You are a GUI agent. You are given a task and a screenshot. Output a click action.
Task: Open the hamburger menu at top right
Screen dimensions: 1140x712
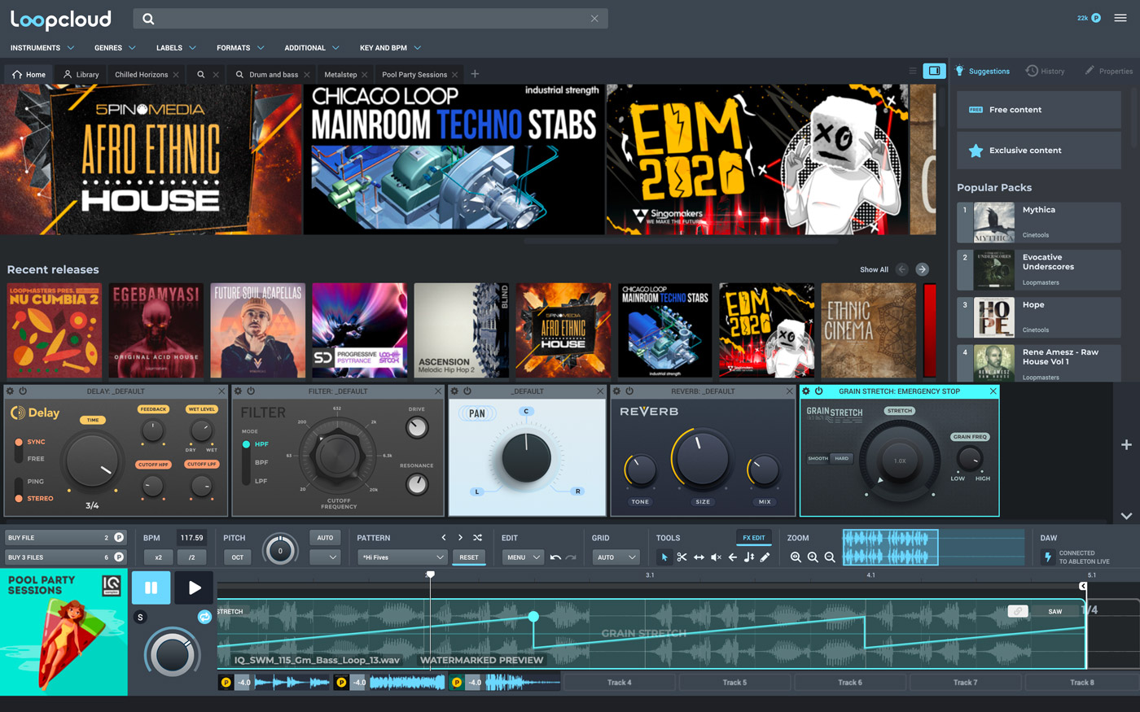coord(1120,16)
